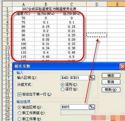Click pressure A cell with value 0.34

pos(46,48)
